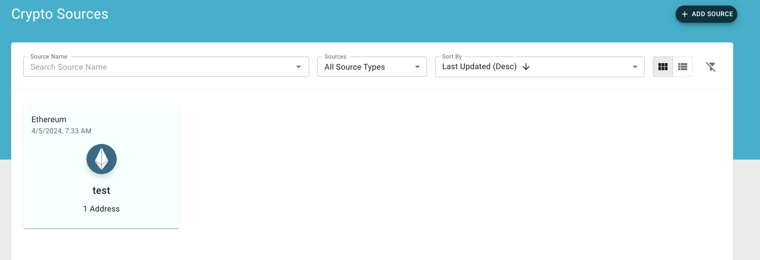This screenshot has width=760, height=260.
Task: Open the Sort By dropdown
Action: (x=540, y=67)
